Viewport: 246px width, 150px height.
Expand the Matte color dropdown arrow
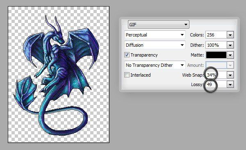point(230,55)
